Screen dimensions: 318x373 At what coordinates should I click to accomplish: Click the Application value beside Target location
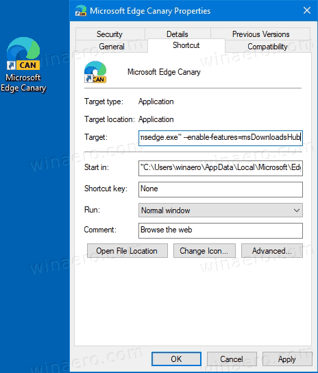tap(156, 119)
